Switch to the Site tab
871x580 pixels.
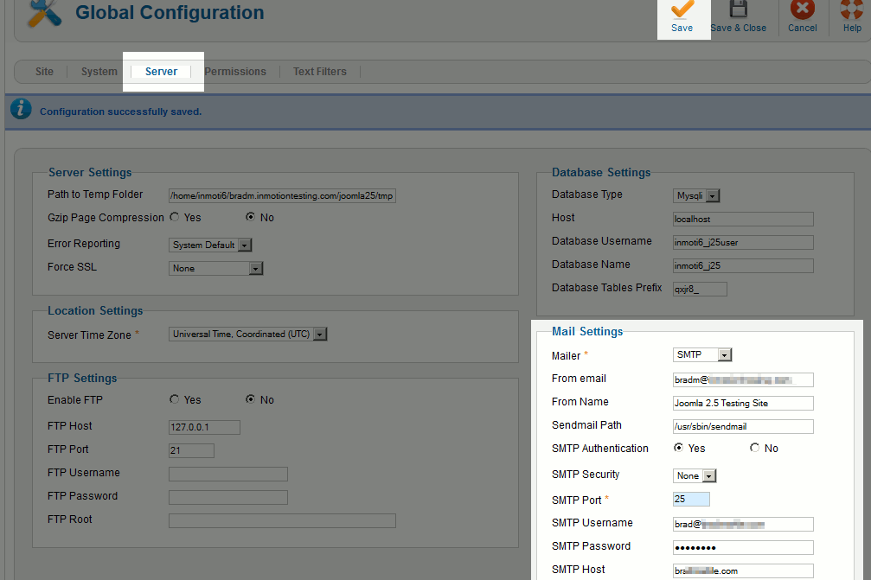(44, 72)
